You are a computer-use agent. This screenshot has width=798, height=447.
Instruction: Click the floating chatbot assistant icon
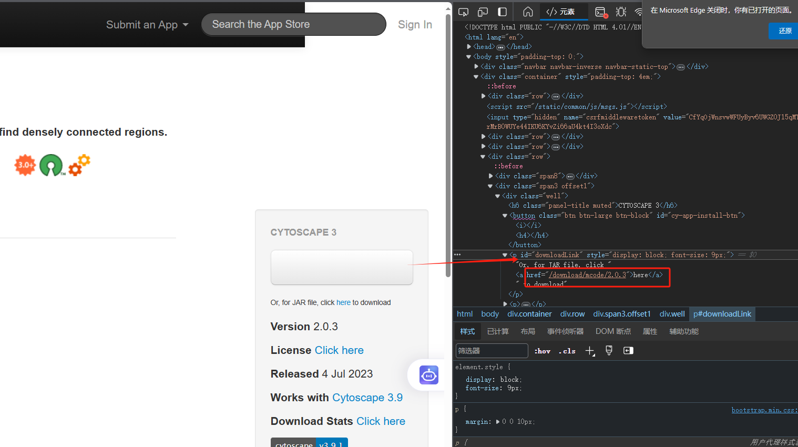coord(429,375)
